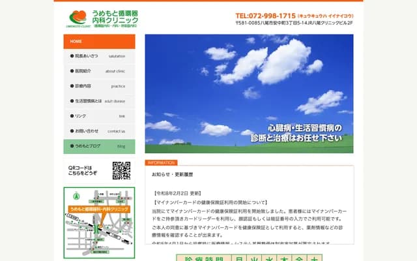The width and height of the screenshot is (417, 261).
Task: Visit the うめもとブログ blog
Action: [x=99, y=146]
